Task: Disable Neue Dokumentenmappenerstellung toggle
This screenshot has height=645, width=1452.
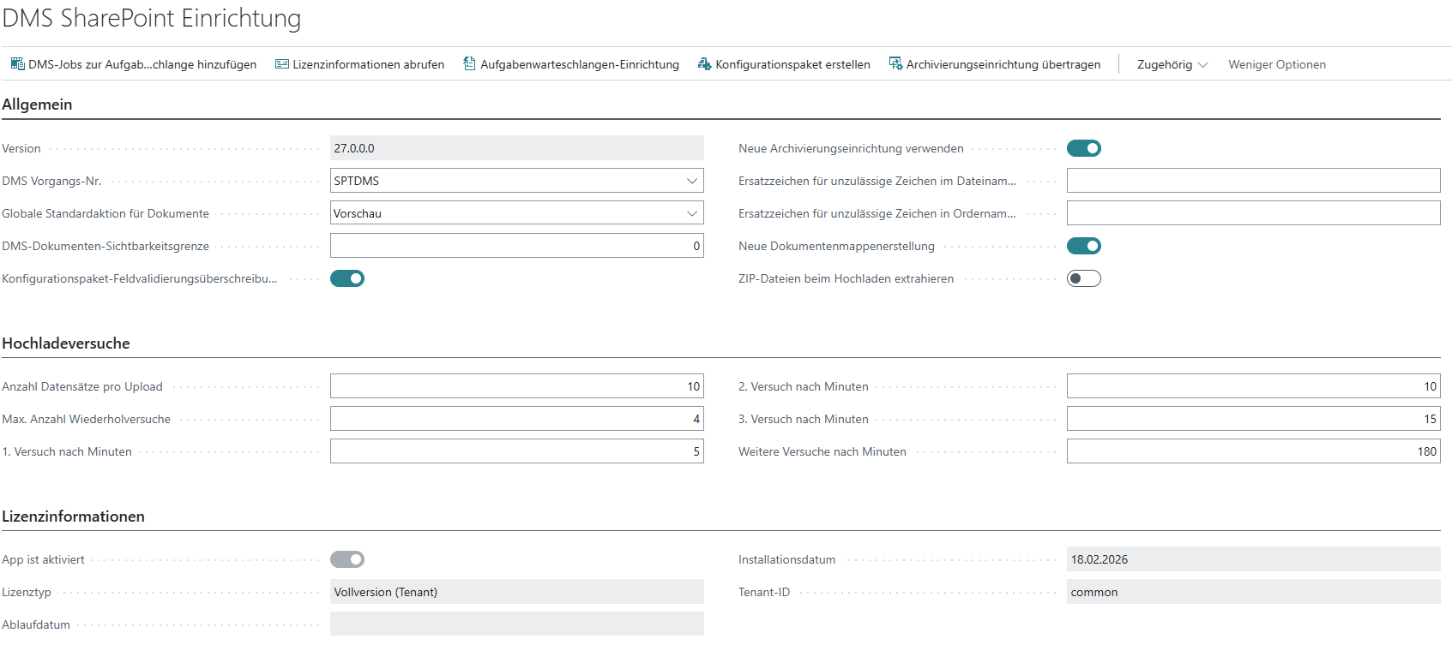Action: pos(1083,246)
